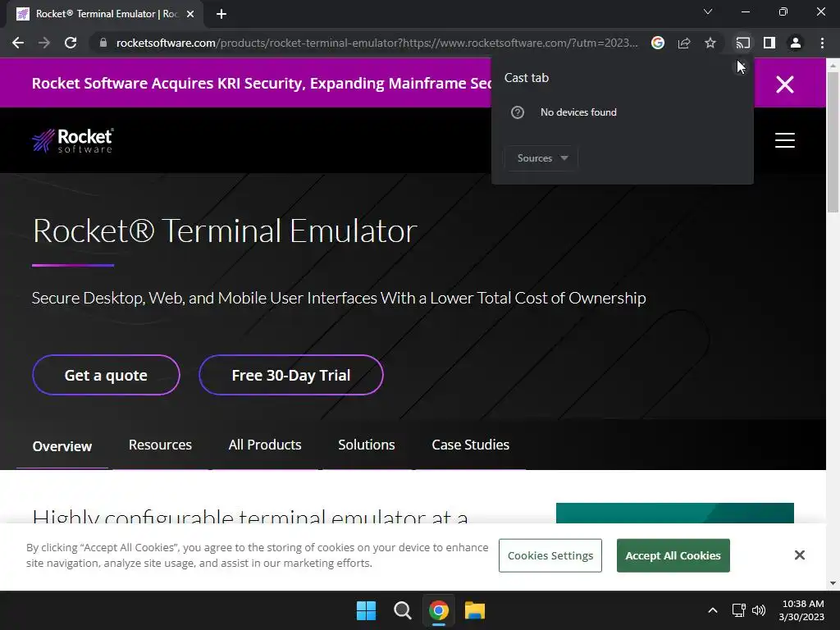Screen dimensions: 840x630
Task: Click the Rocket Software logo
Action: point(72,140)
